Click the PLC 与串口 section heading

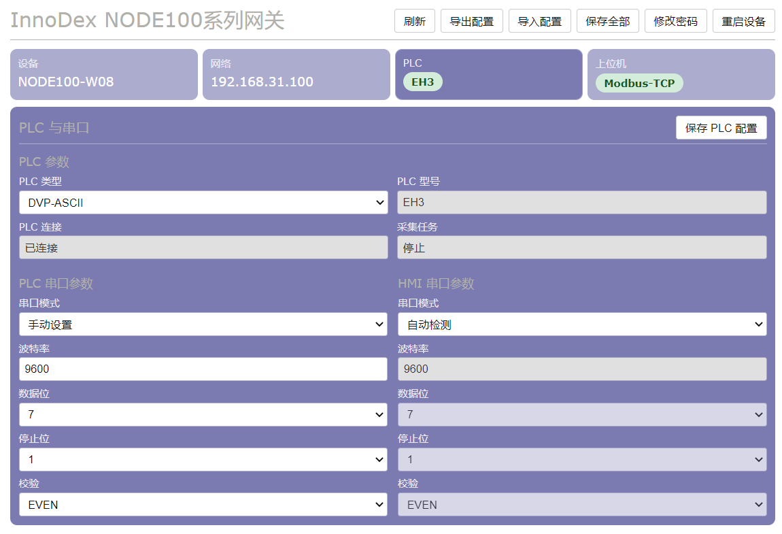54,128
